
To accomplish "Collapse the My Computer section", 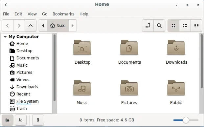I will point(5,37).
